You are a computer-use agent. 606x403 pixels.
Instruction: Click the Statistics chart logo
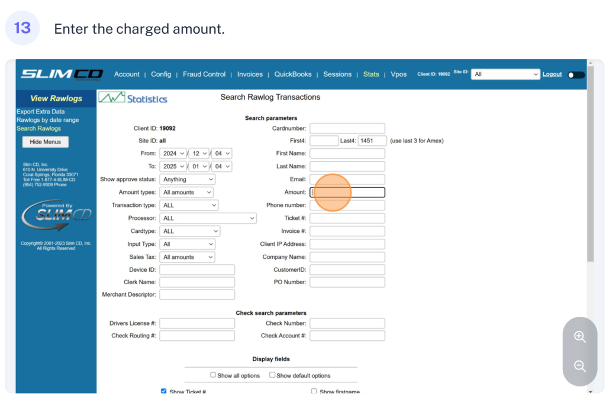[x=133, y=98]
